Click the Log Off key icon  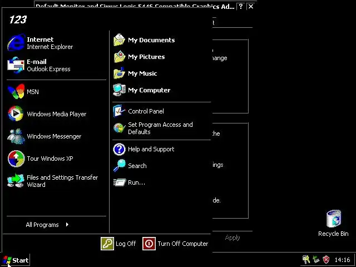click(x=107, y=244)
